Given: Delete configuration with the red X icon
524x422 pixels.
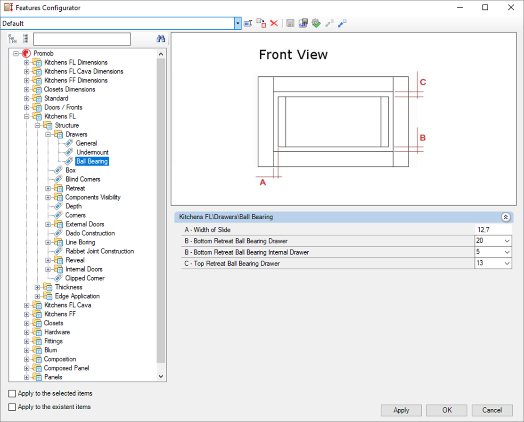Looking at the screenshot, I should click(x=274, y=23).
